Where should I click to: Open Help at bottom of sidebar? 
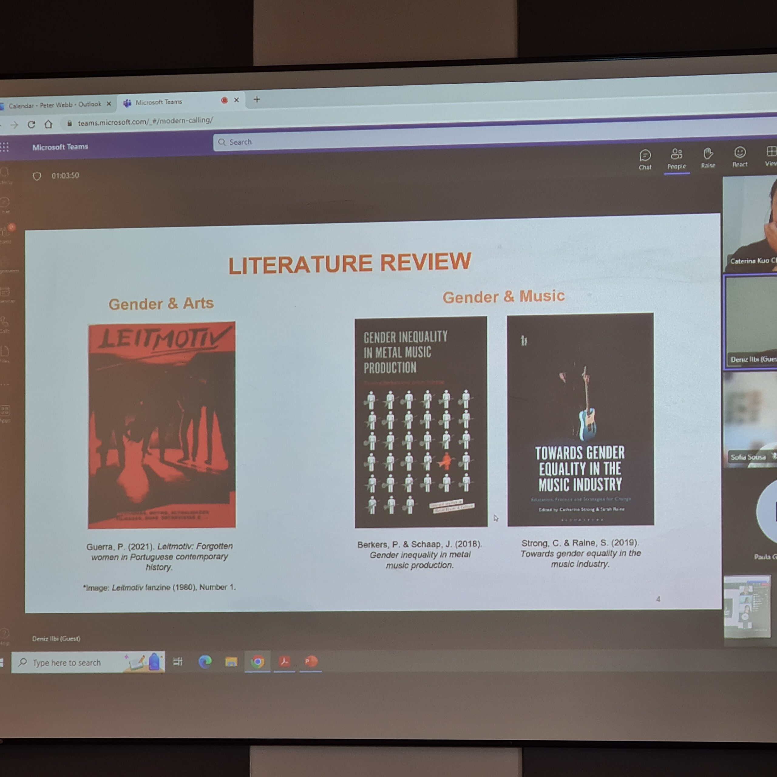click(x=5, y=636)
